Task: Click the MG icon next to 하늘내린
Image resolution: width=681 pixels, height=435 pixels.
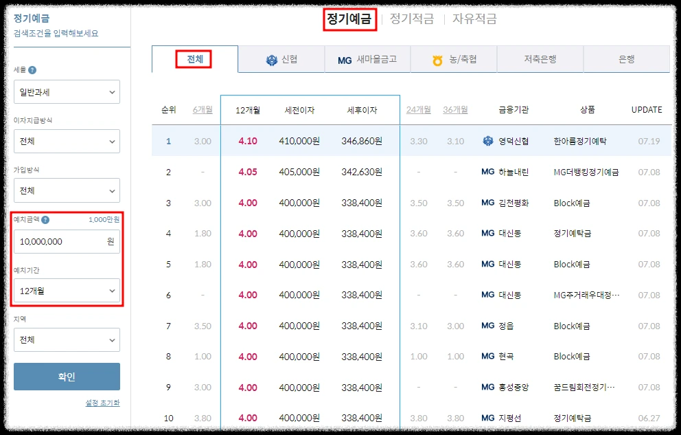Action: click(x=487, y=171)
